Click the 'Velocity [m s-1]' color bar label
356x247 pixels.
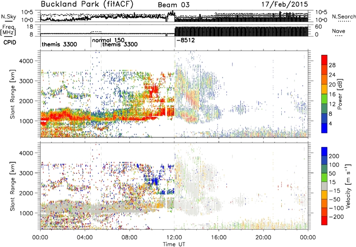pyautogui.click(x=348, y=186)
